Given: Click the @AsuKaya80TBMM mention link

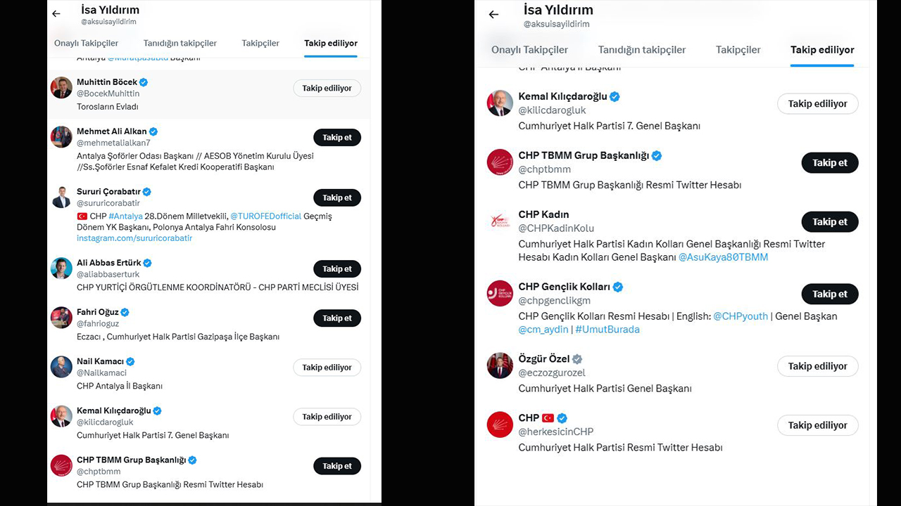Looking at the screenshot, I should tap(723, 257).
